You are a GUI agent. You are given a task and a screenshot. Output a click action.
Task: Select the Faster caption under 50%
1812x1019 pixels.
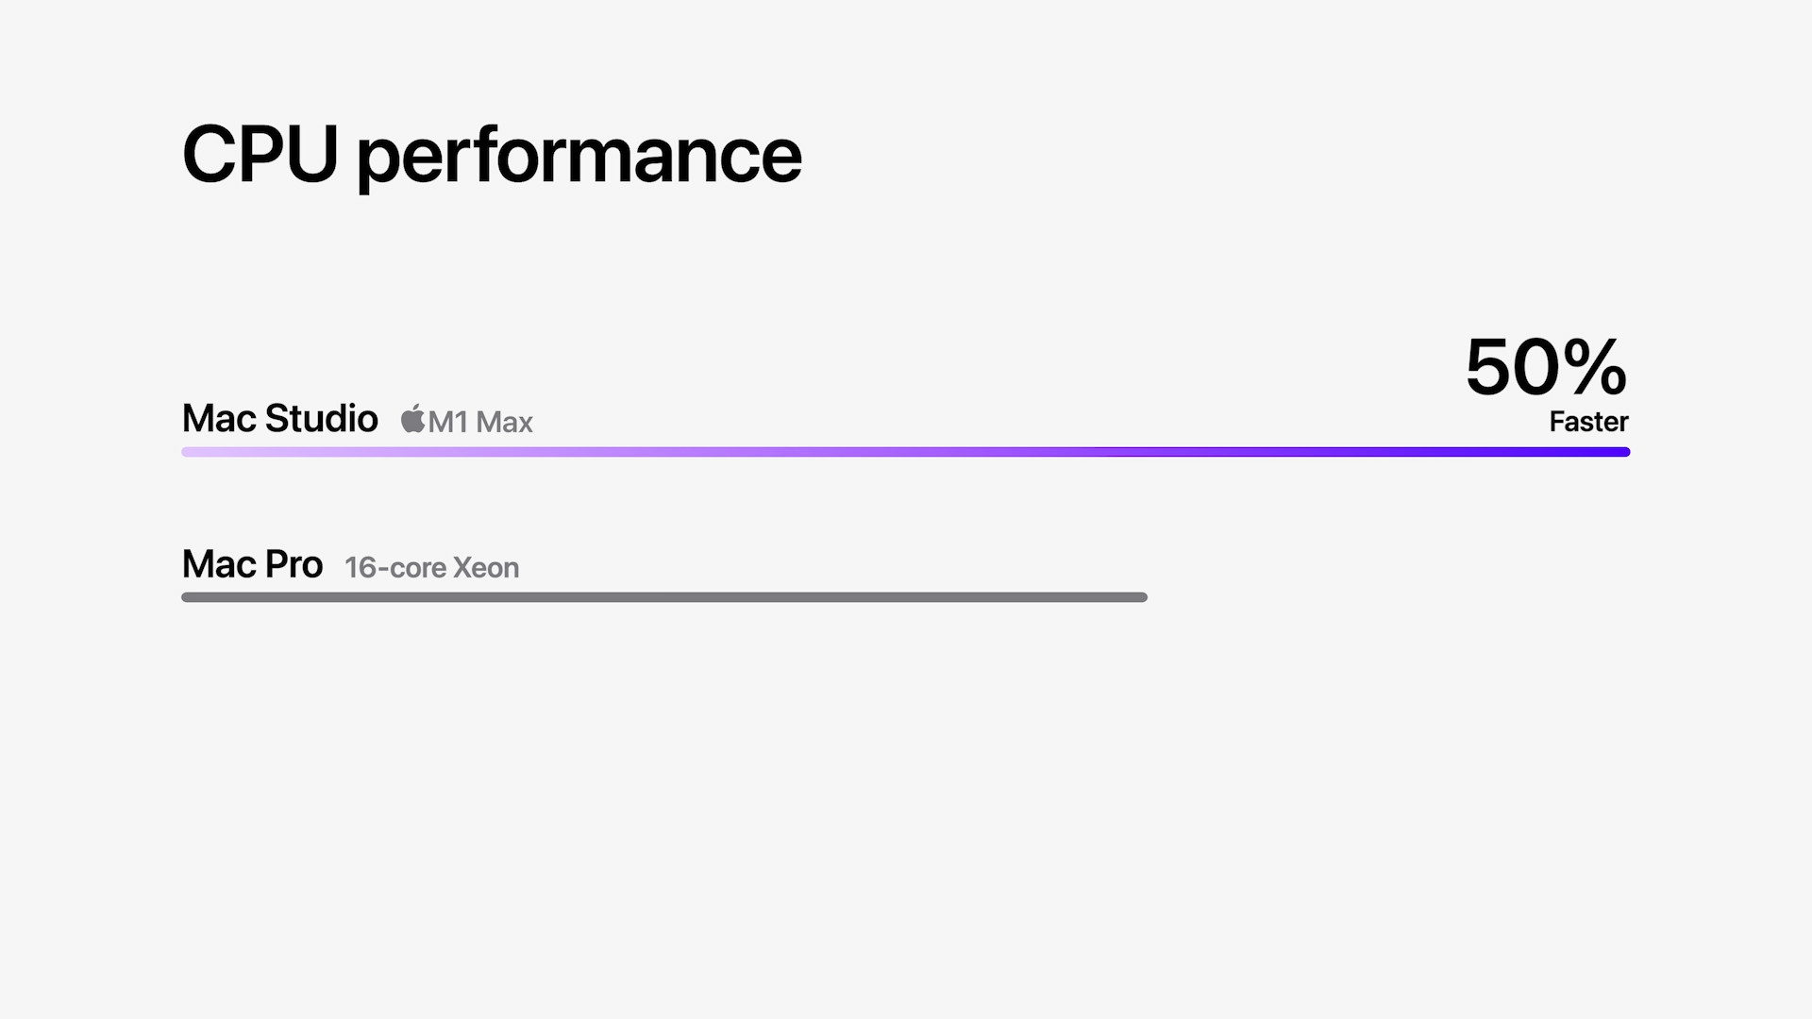coord(1588,422)
